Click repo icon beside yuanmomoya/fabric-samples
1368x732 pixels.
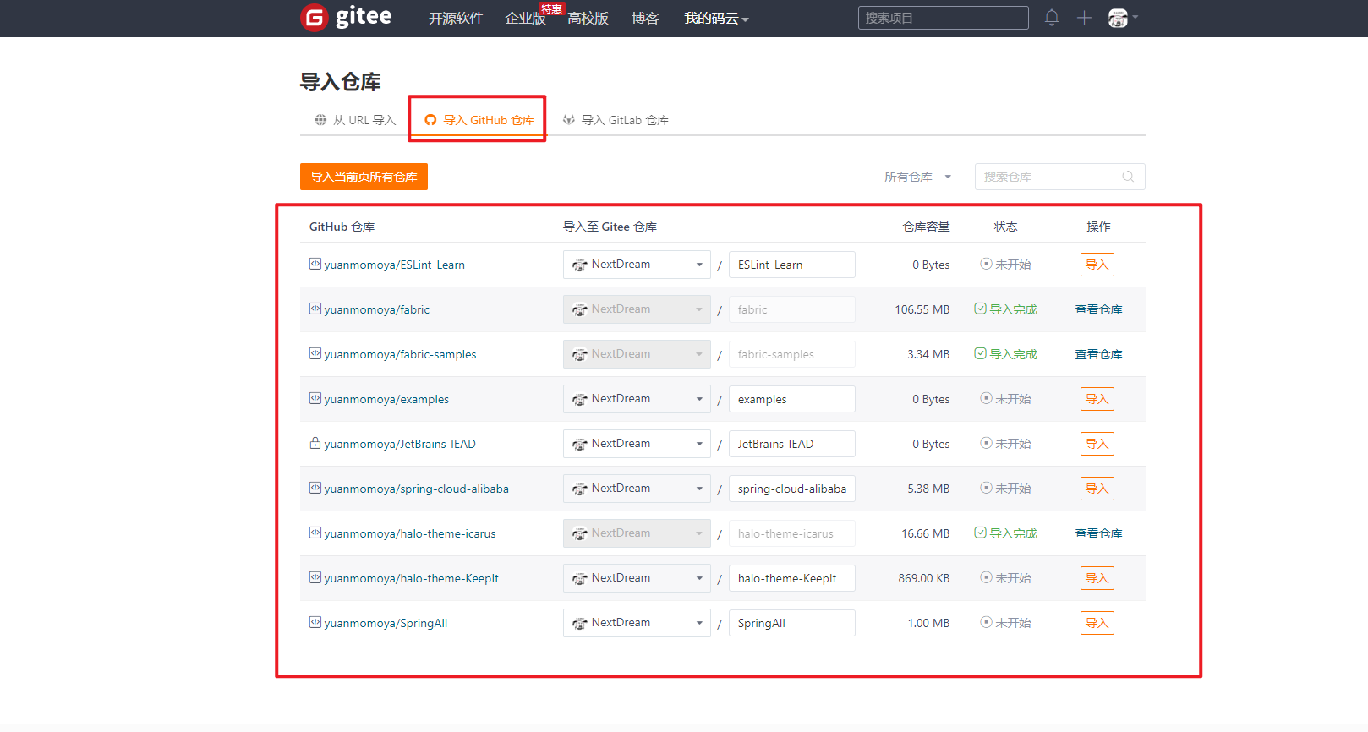pyautogui.click(x=315, y=353)
